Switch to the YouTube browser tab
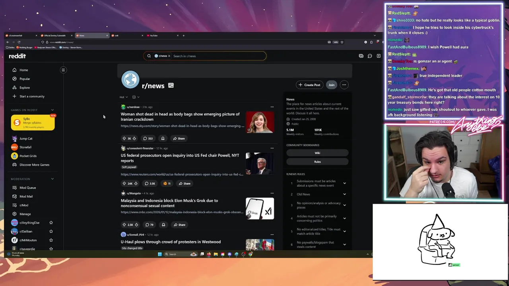The width and height of the screenshot is (509, 286). coord(163,35)
